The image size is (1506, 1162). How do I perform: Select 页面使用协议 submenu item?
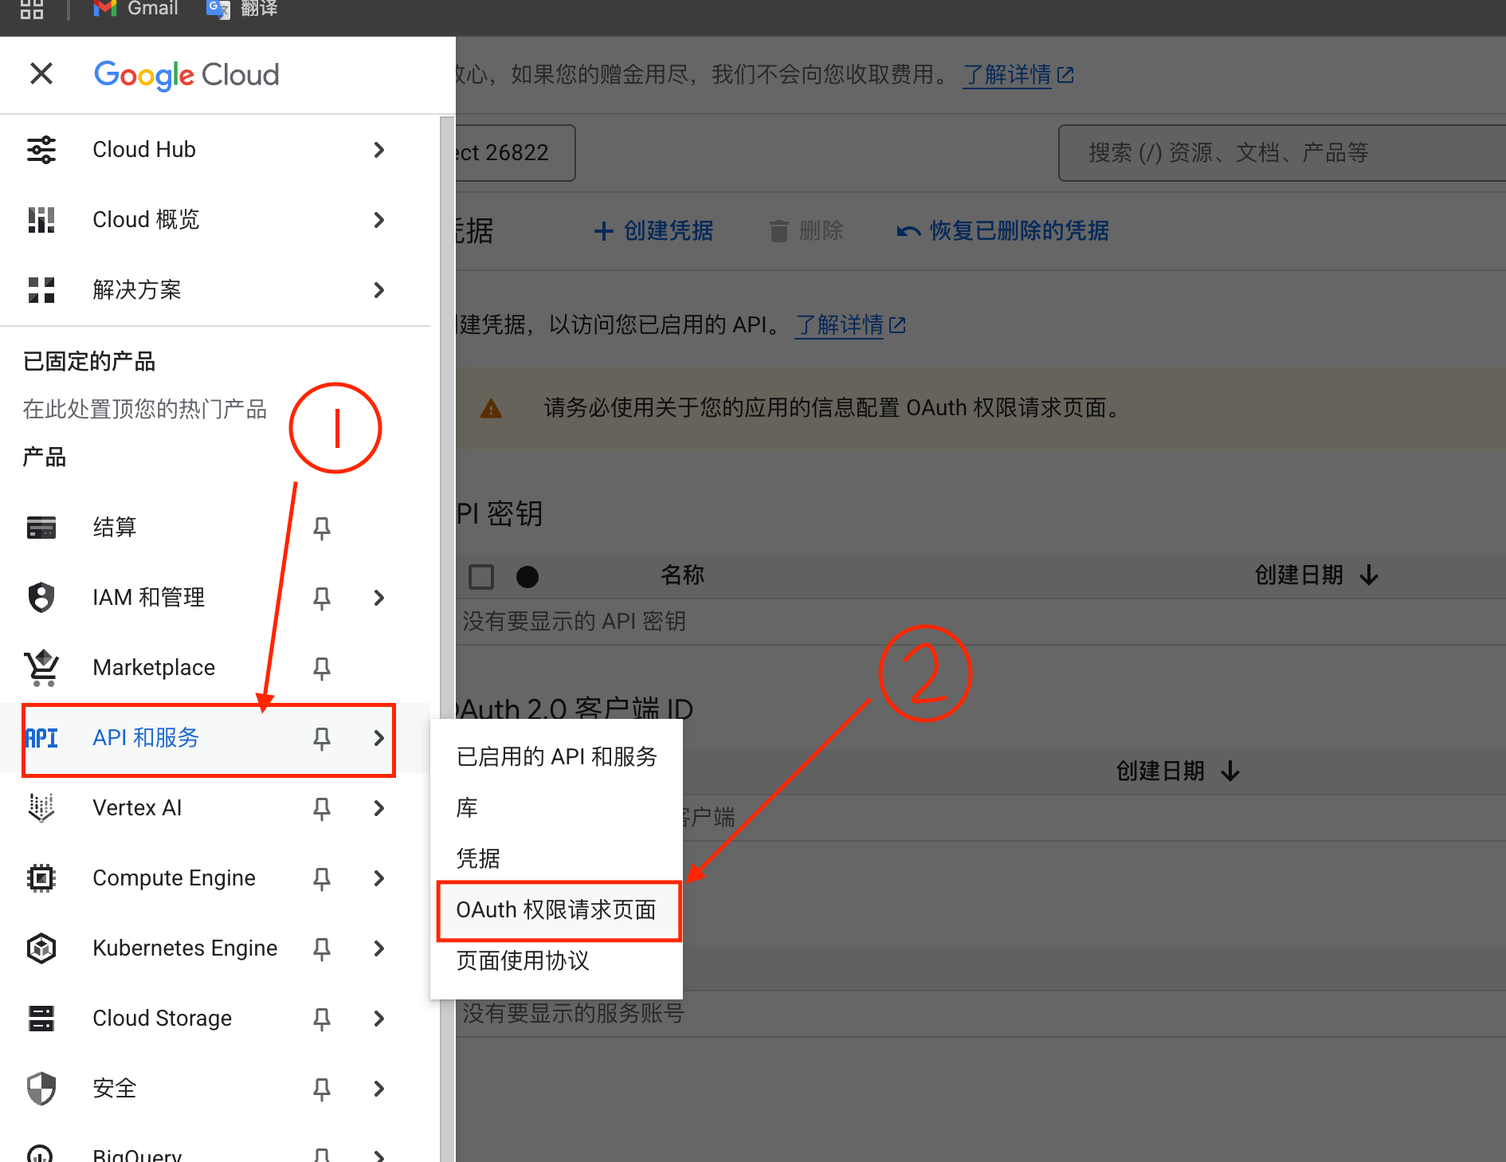coord(556,960)
